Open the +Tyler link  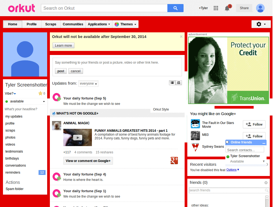[x=203, y=8]
